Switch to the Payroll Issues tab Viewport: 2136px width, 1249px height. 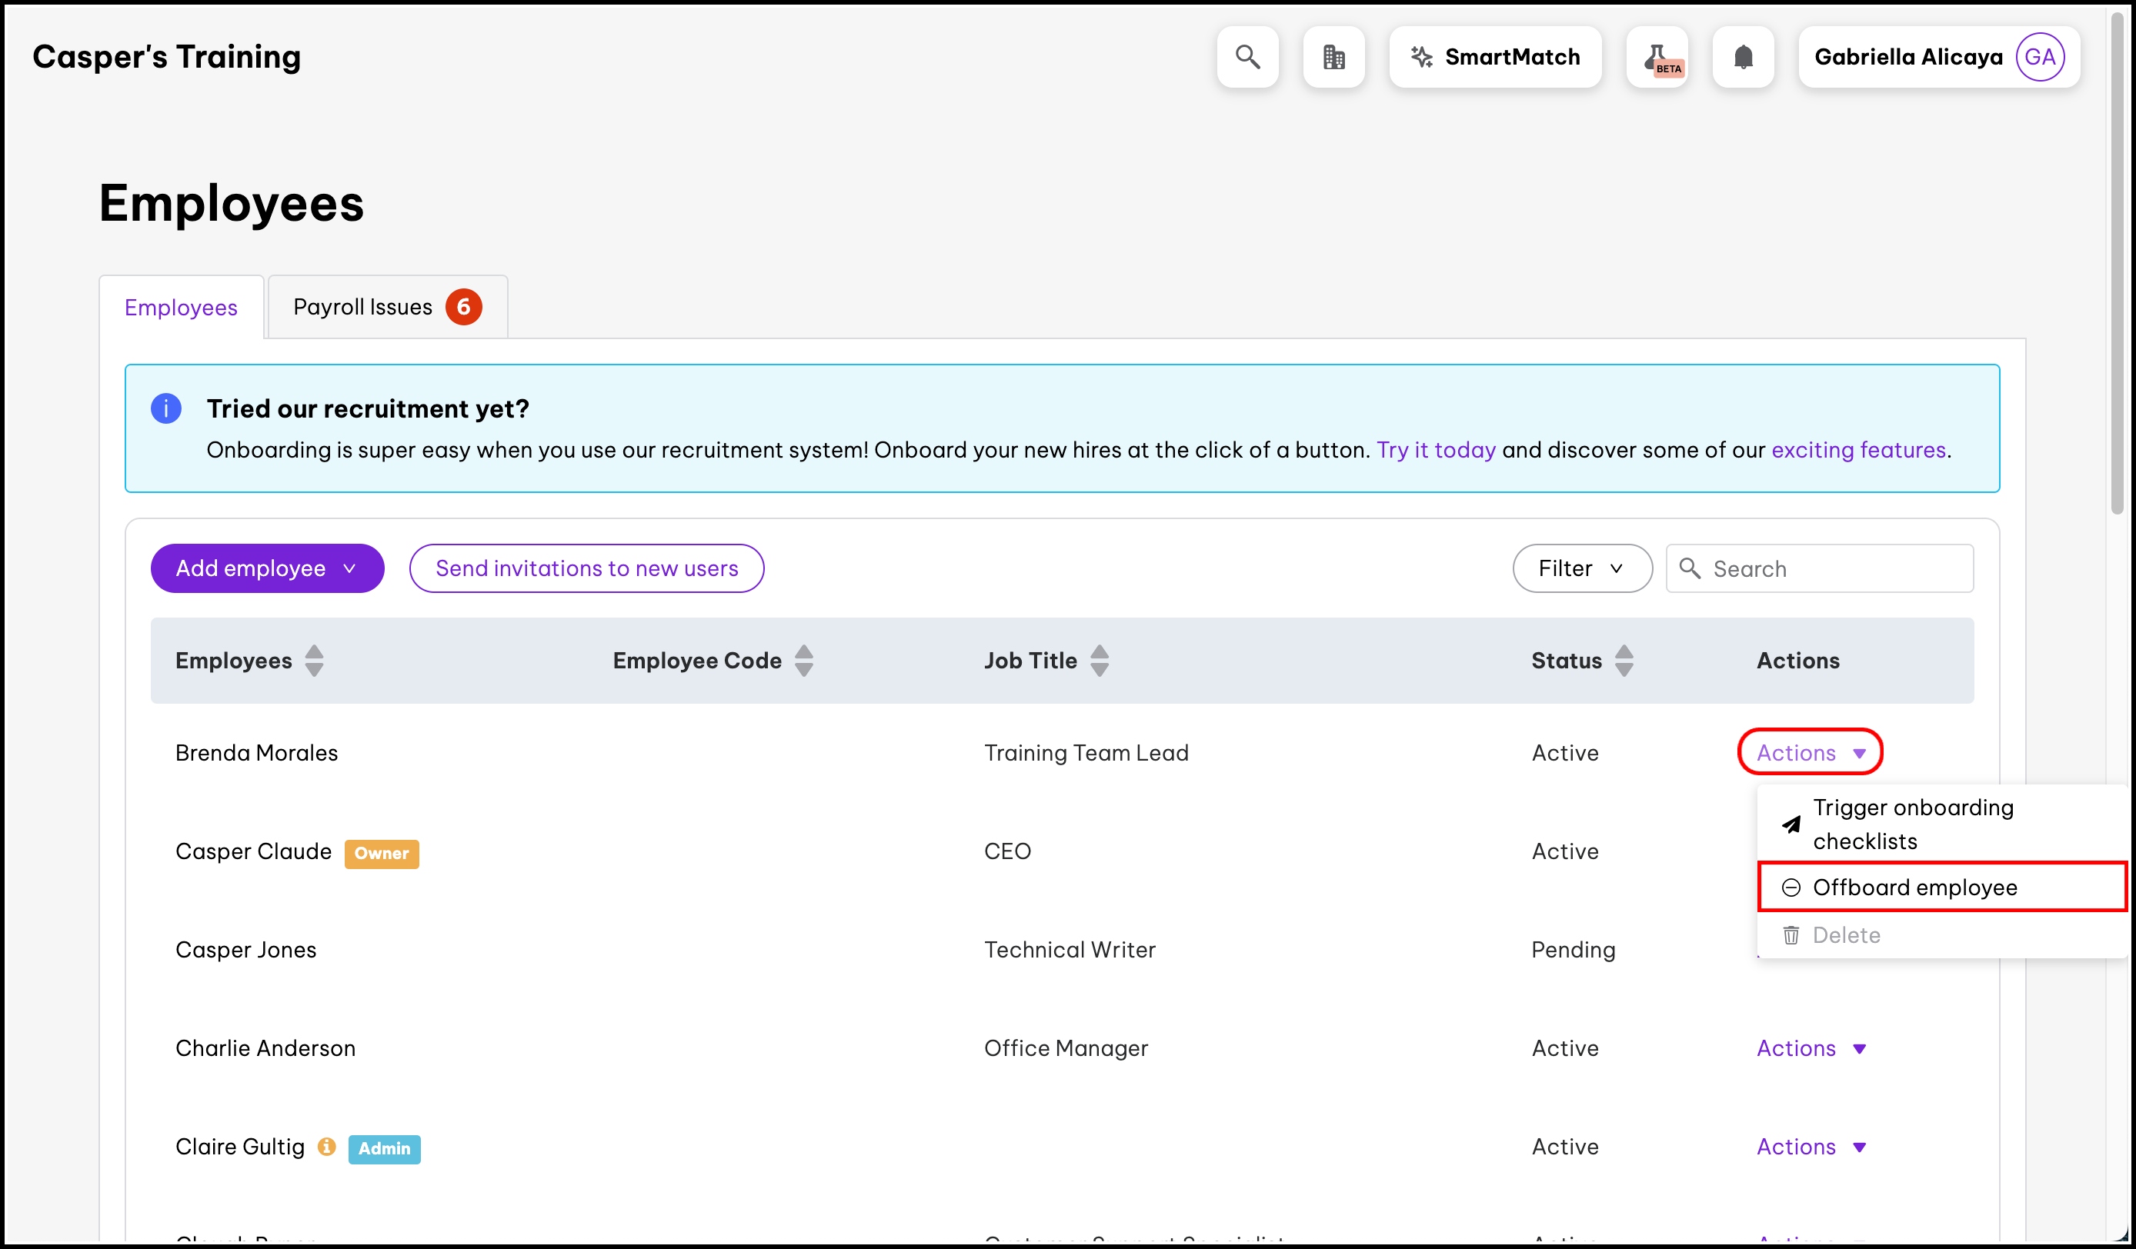[x=387, y=307]
